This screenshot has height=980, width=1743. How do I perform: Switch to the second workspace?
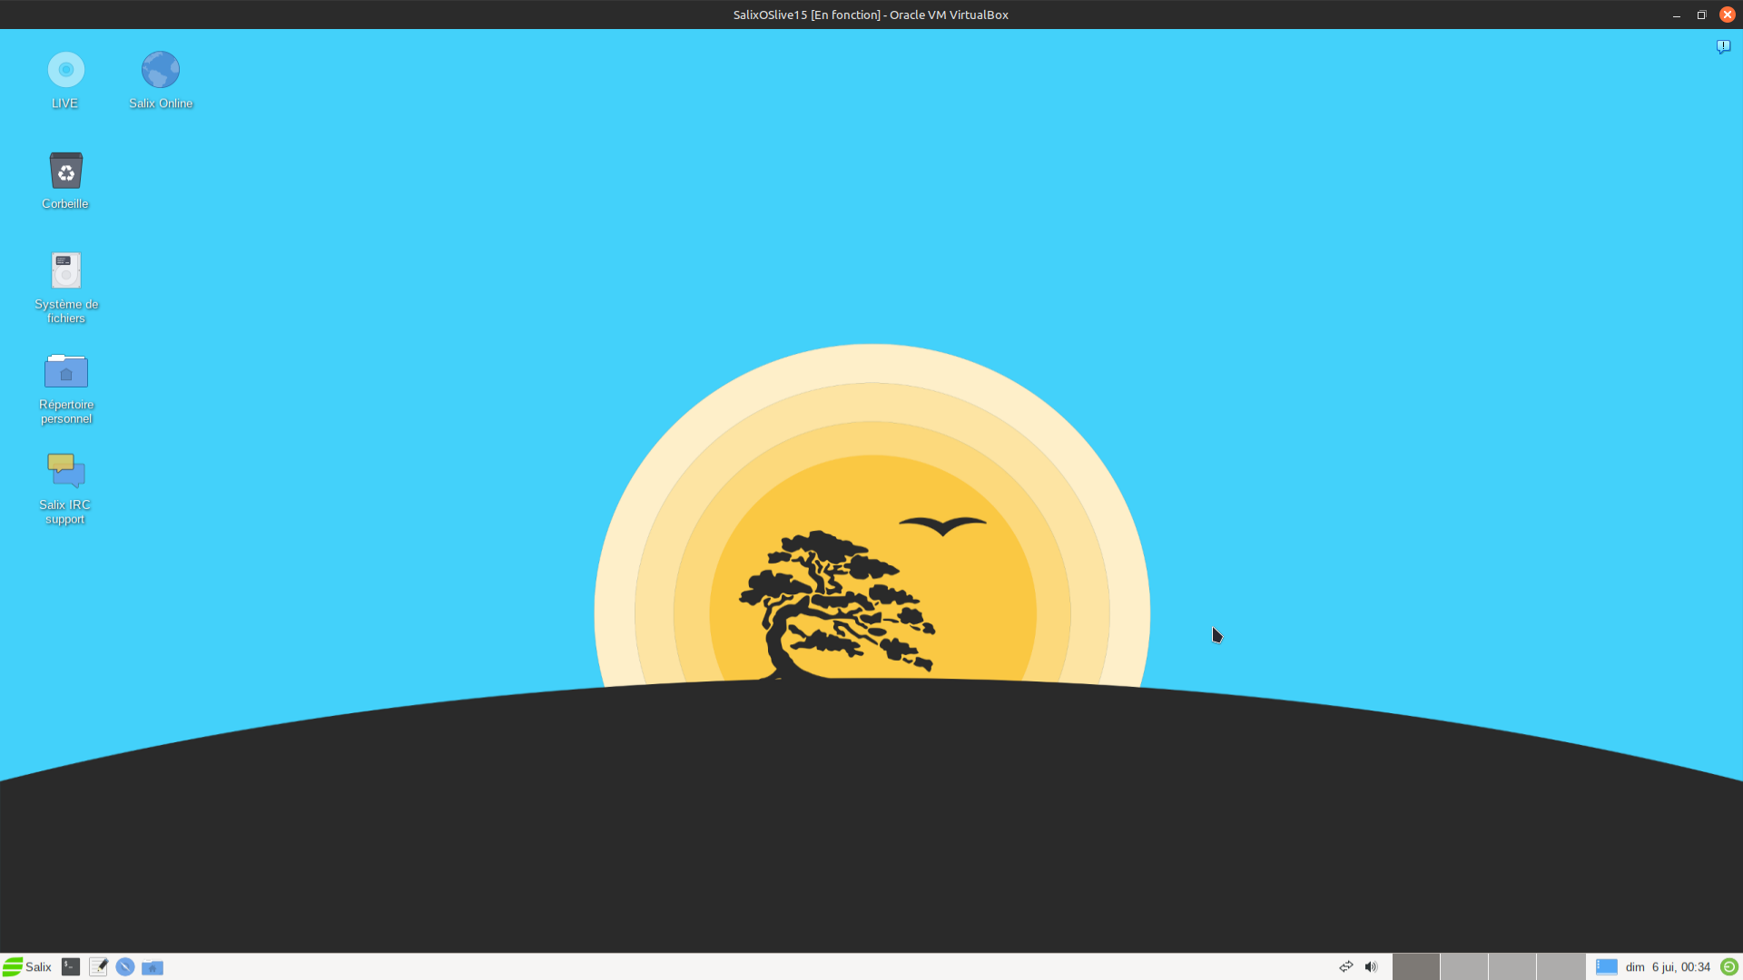tap(1463, 967)
